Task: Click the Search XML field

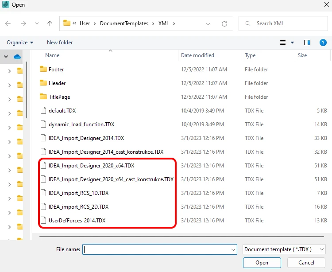Action: click(x=283, y=23)
